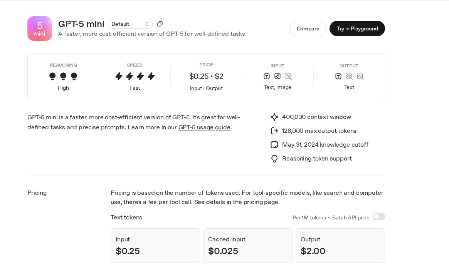Viewport: 449px width, 266px height.
Task: Click the first reasoning bulb icon
Action: pos(52,76)
